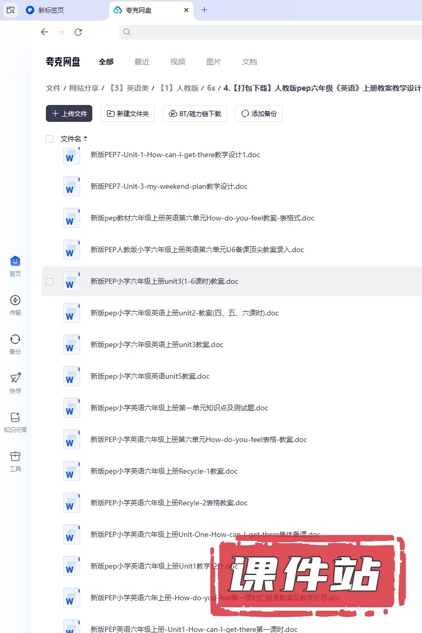
Task: Click the 首页 home icon in sidebar
Action: coord(15,262)
